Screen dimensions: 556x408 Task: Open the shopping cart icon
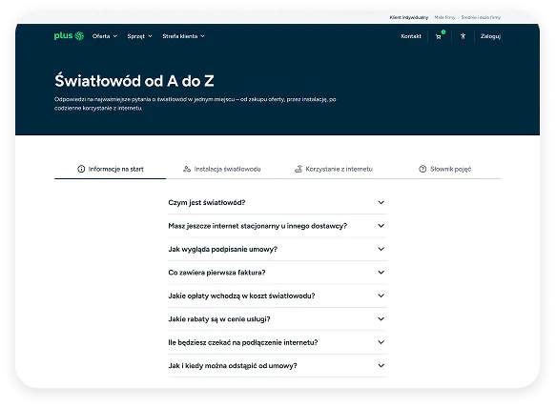(439, 36)
